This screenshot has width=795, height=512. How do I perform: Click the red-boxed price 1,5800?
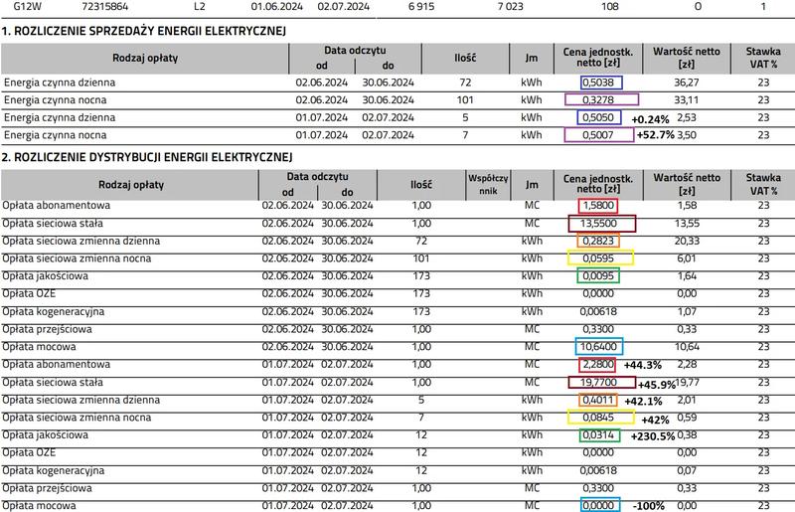(x=598, y=206)
